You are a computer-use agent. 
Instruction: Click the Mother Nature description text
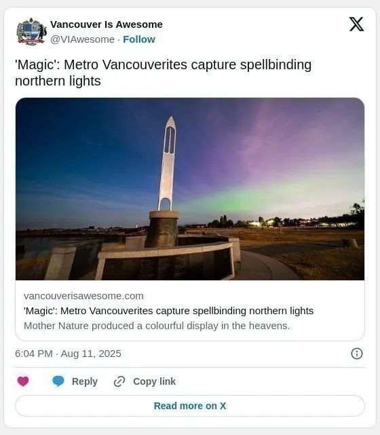[x=157, y=326]
